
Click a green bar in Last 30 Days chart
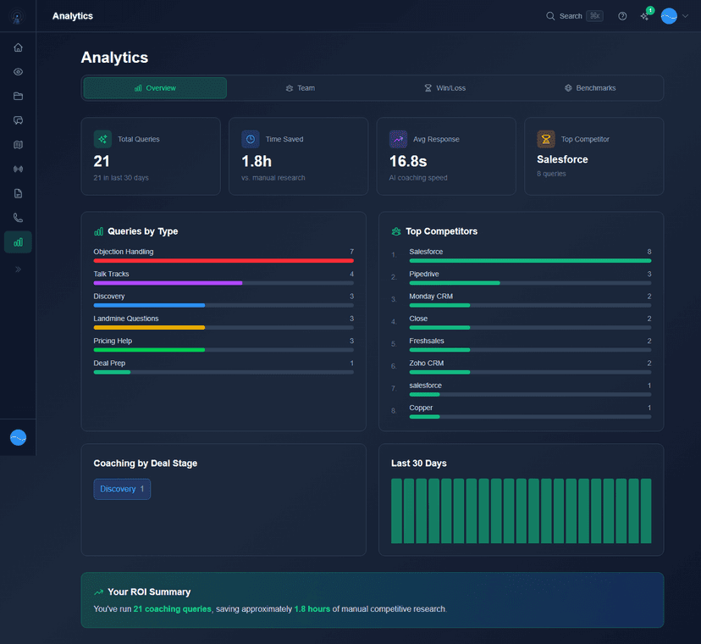[x=522, y=512]
